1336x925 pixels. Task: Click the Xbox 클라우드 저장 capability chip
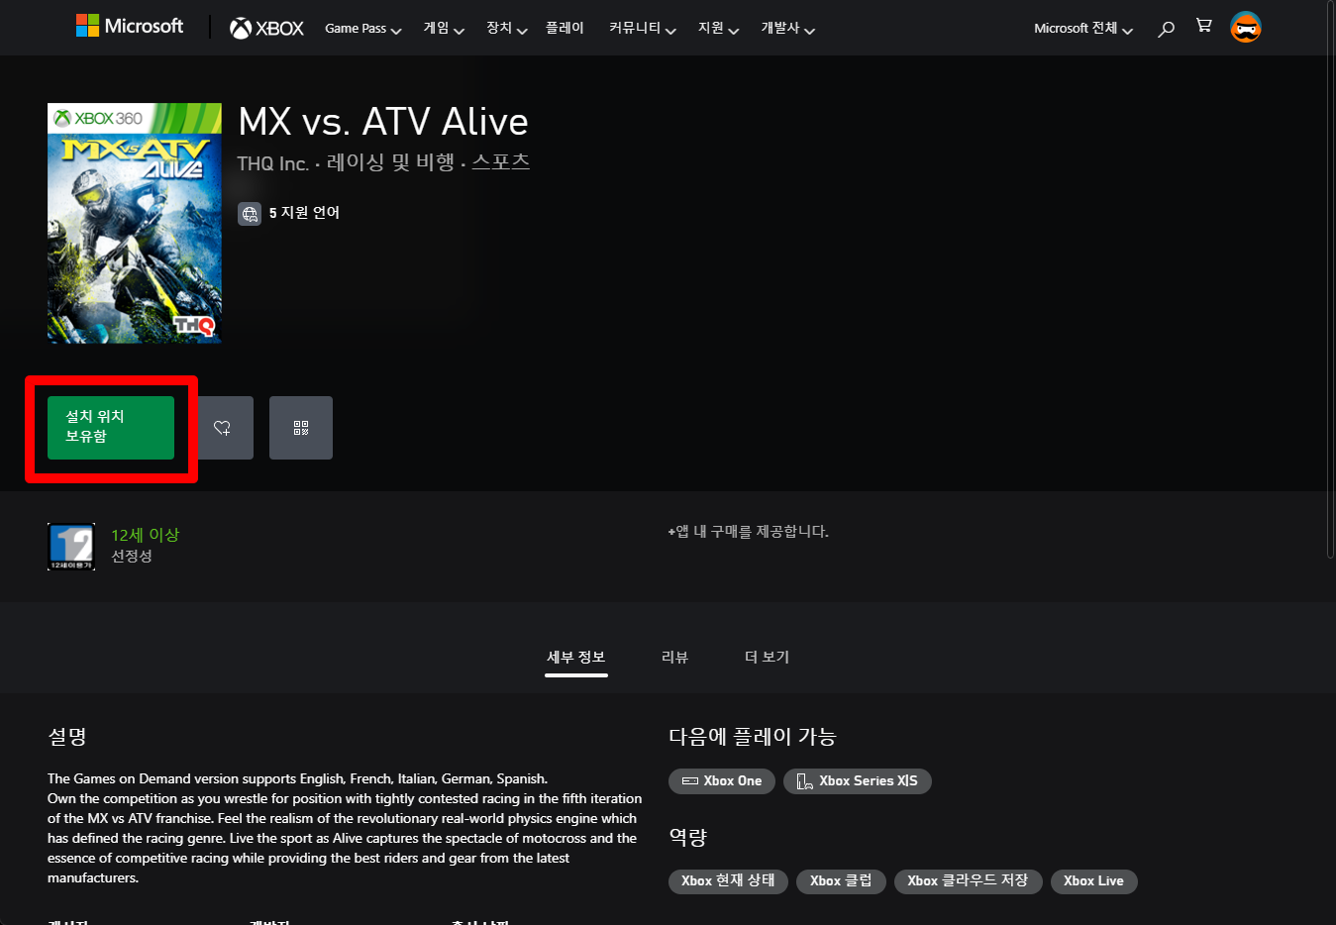click(x=968, y=881)
